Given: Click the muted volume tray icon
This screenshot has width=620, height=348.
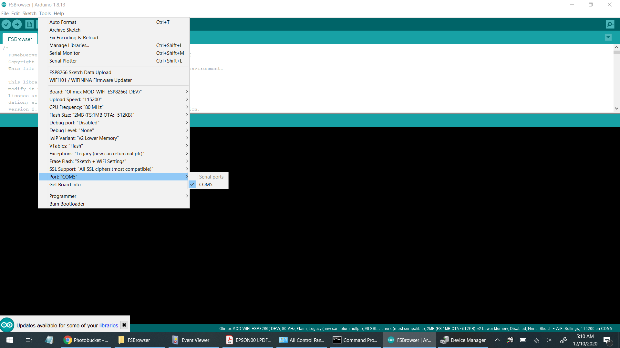Looking at the screenshot, I should [548, 340].
